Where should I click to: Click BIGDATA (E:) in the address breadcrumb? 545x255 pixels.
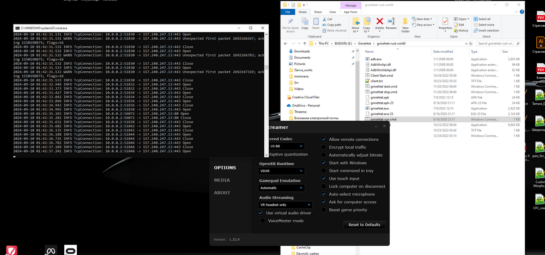click(344, 43)
